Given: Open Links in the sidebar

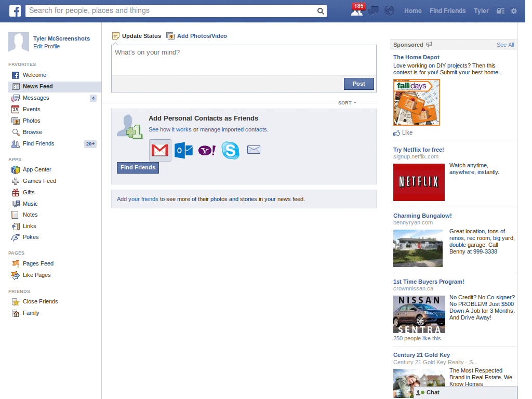Looking at the screenshot, I should pos(29,227).
